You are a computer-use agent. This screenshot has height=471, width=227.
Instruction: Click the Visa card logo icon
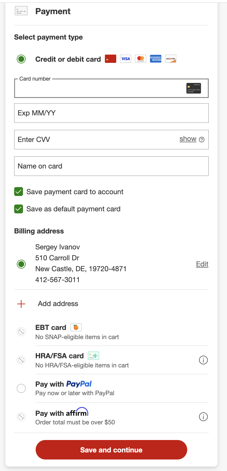pos(126,59)
